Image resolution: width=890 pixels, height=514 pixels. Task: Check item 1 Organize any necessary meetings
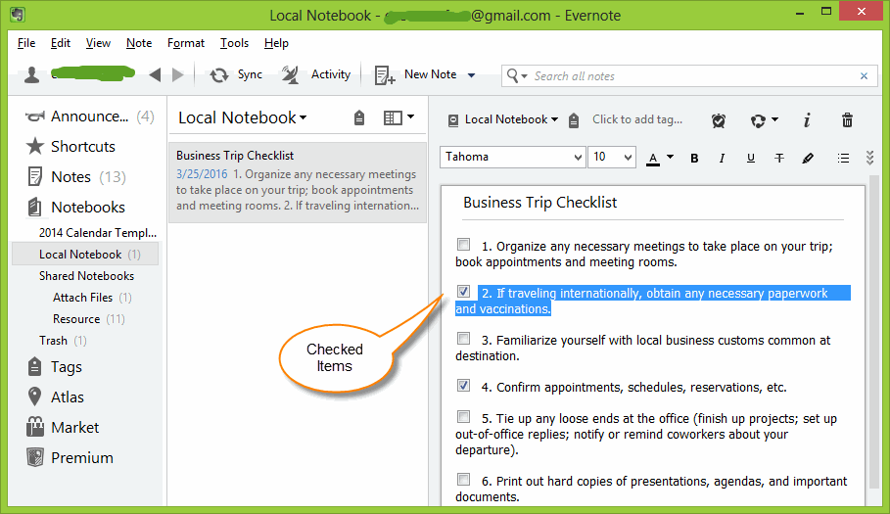tap(464, 245)
